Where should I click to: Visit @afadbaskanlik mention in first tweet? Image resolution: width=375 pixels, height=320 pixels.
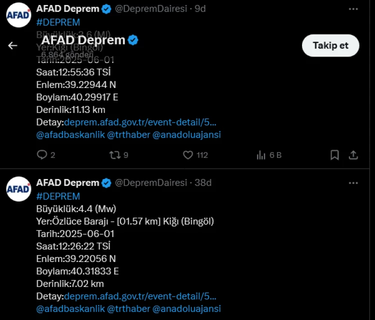70,134
